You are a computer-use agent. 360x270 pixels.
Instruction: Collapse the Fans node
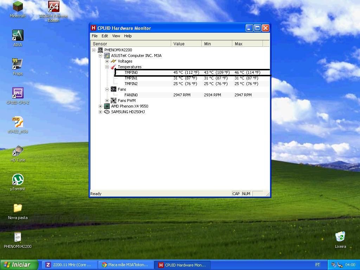point(107,89)
